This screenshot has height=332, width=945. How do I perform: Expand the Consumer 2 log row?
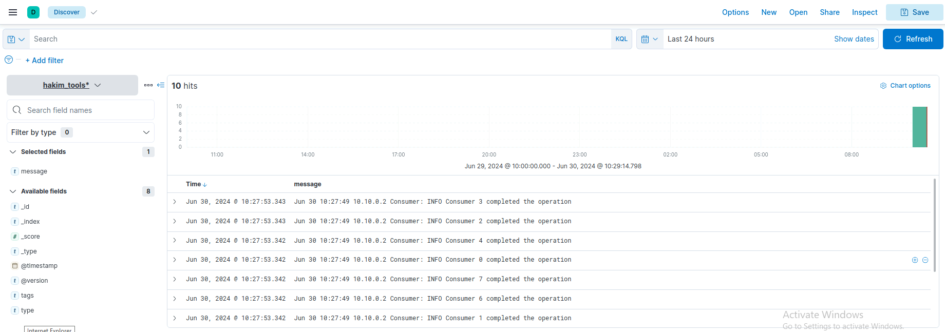click(x=175, y=221)
